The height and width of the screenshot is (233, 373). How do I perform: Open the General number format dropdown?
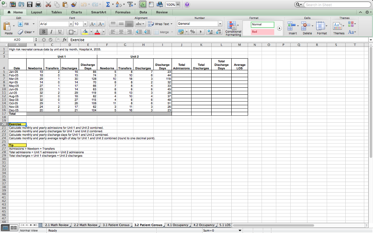click(220, 24)
